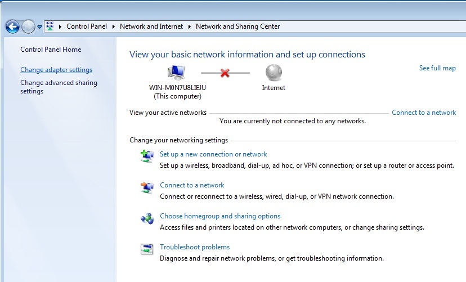Click the red X connection error icon
This screenshot has height=282, width=466.
[x=225, y=73]
